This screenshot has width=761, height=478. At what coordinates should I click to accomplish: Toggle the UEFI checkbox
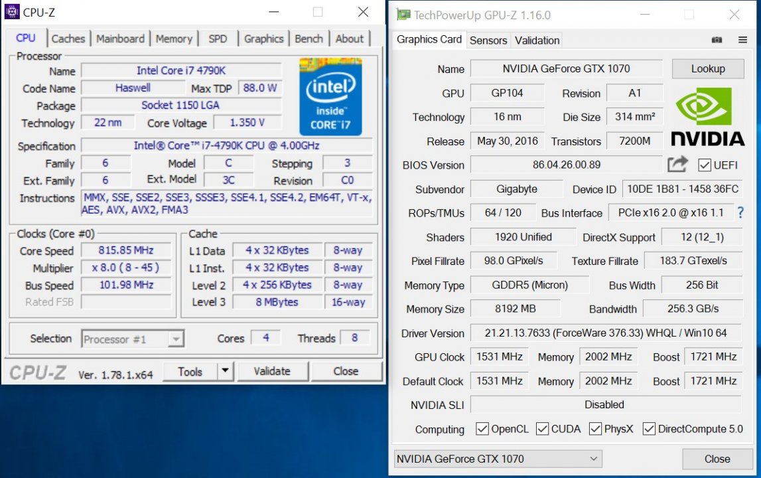pos(704,165)
